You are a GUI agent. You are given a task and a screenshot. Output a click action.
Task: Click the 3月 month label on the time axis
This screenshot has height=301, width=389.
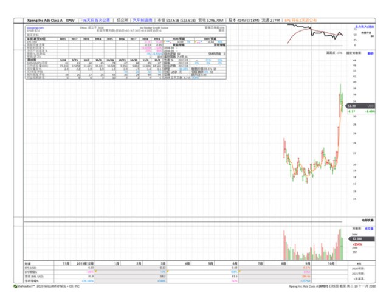click(x=163, y=263)
